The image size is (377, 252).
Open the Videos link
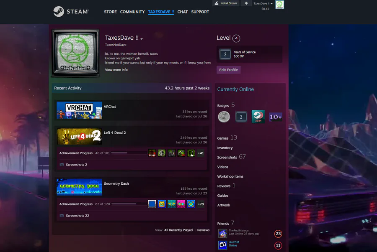click(223, 167)
